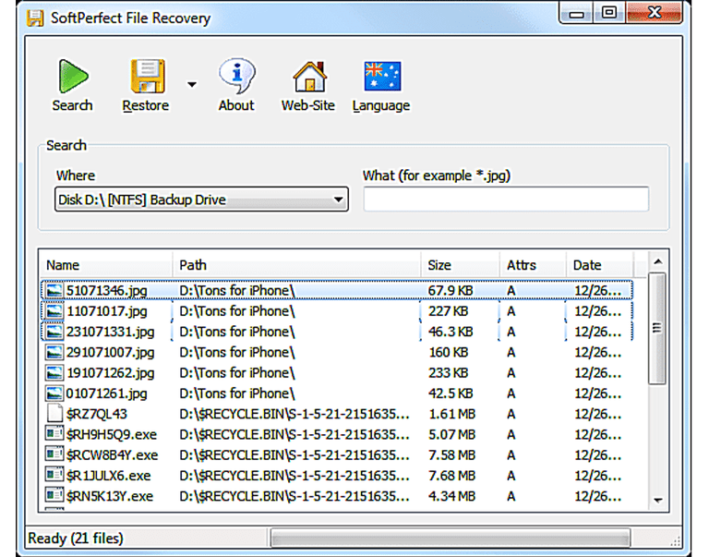
Task: Sort the list by Name column header
Action: click(x=106, y=265)
